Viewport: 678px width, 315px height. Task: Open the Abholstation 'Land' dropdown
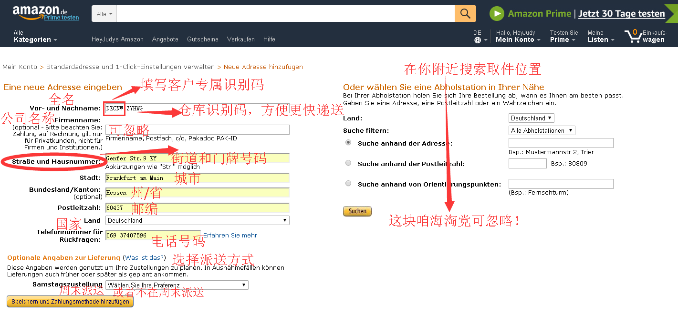coord(532,118)
